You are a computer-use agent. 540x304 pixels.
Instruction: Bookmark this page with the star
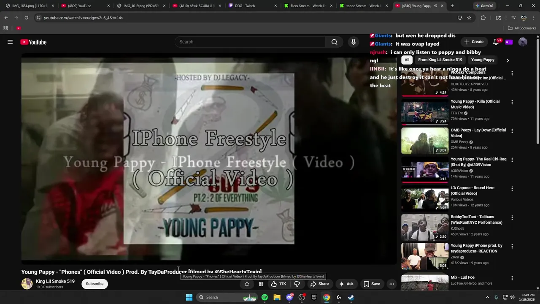tap(469, 18)
